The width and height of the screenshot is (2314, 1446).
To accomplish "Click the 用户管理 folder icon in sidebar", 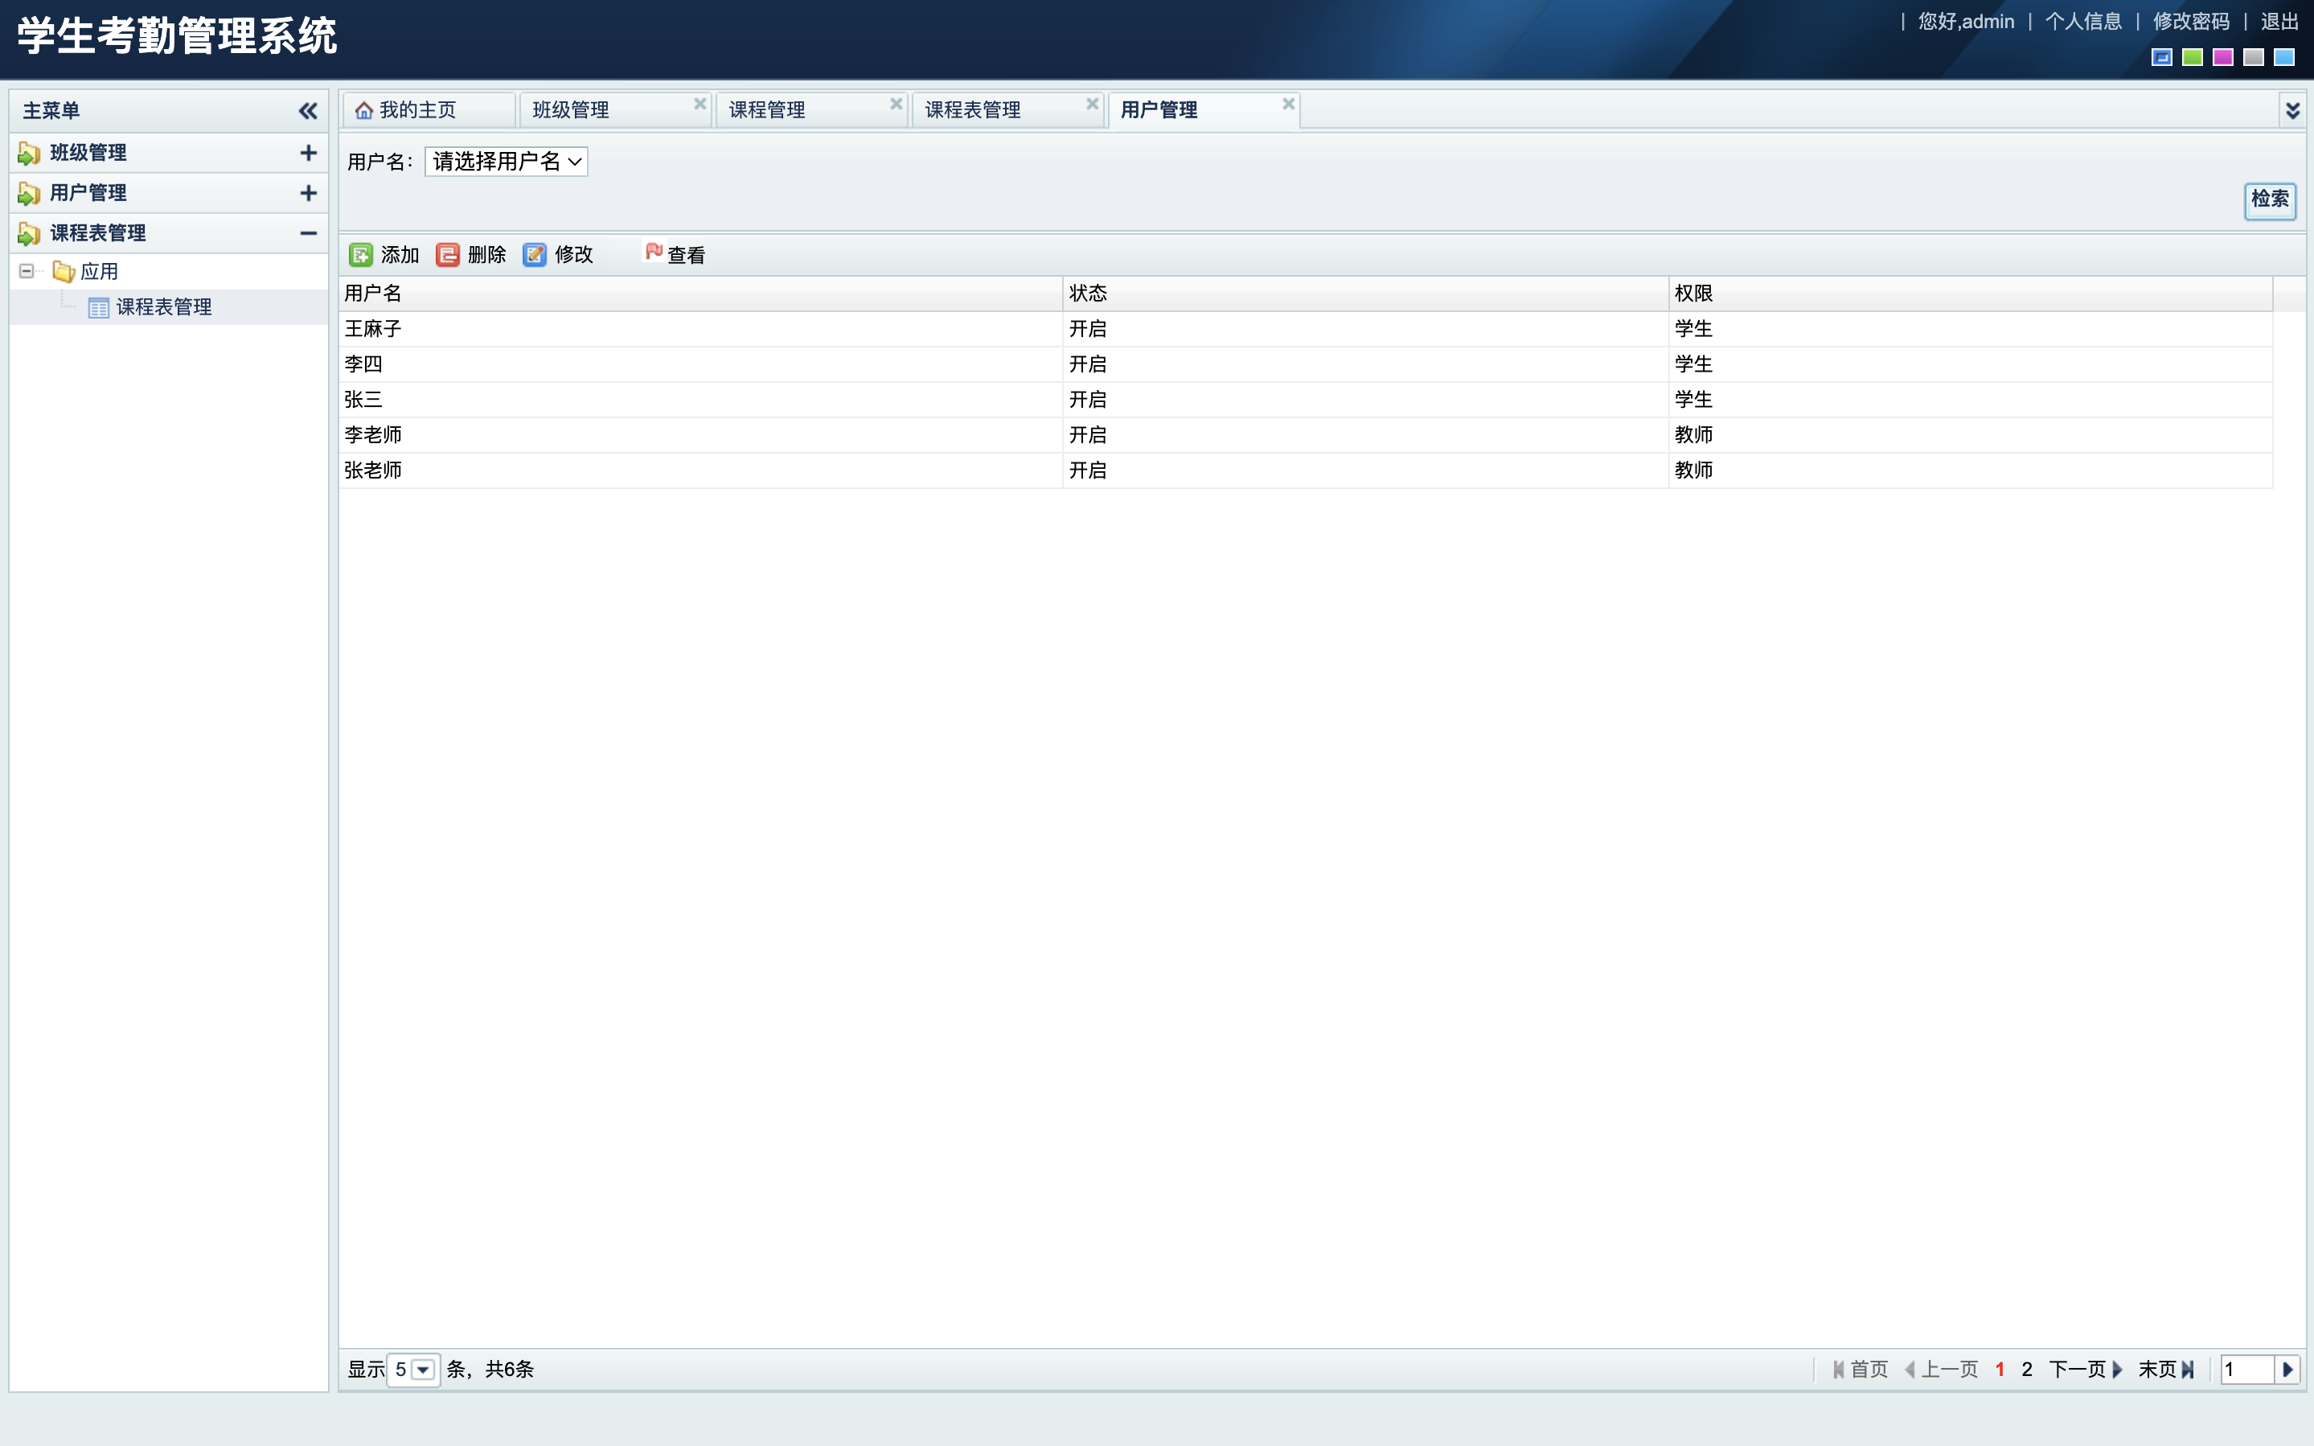I will tap(30, 193).
